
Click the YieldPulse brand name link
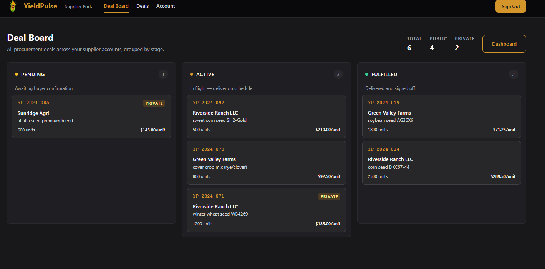(40, 6)
